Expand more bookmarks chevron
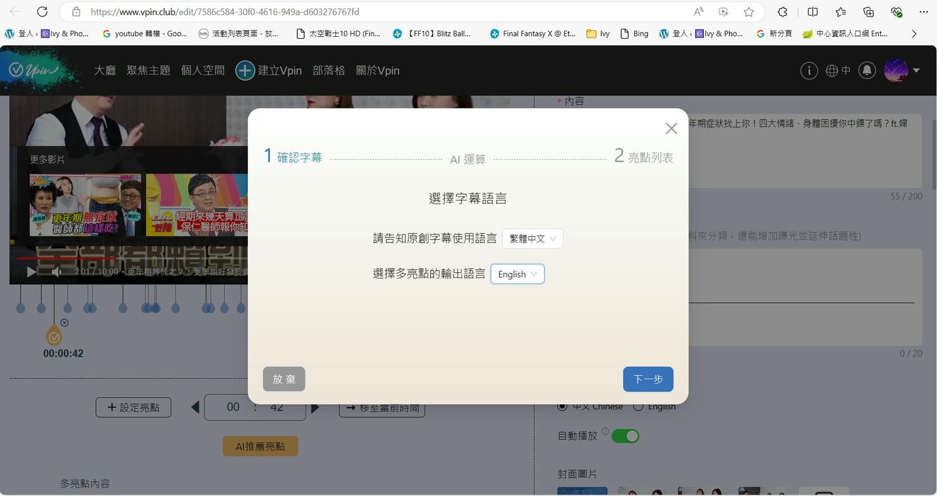The height and width of the screenshot is (496, 937). [914, 34]
